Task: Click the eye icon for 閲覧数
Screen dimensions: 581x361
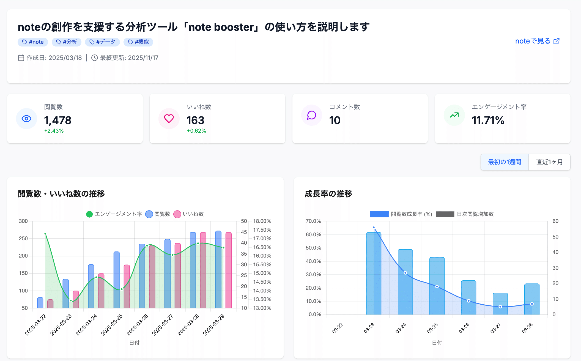Action: pos(26,119)
